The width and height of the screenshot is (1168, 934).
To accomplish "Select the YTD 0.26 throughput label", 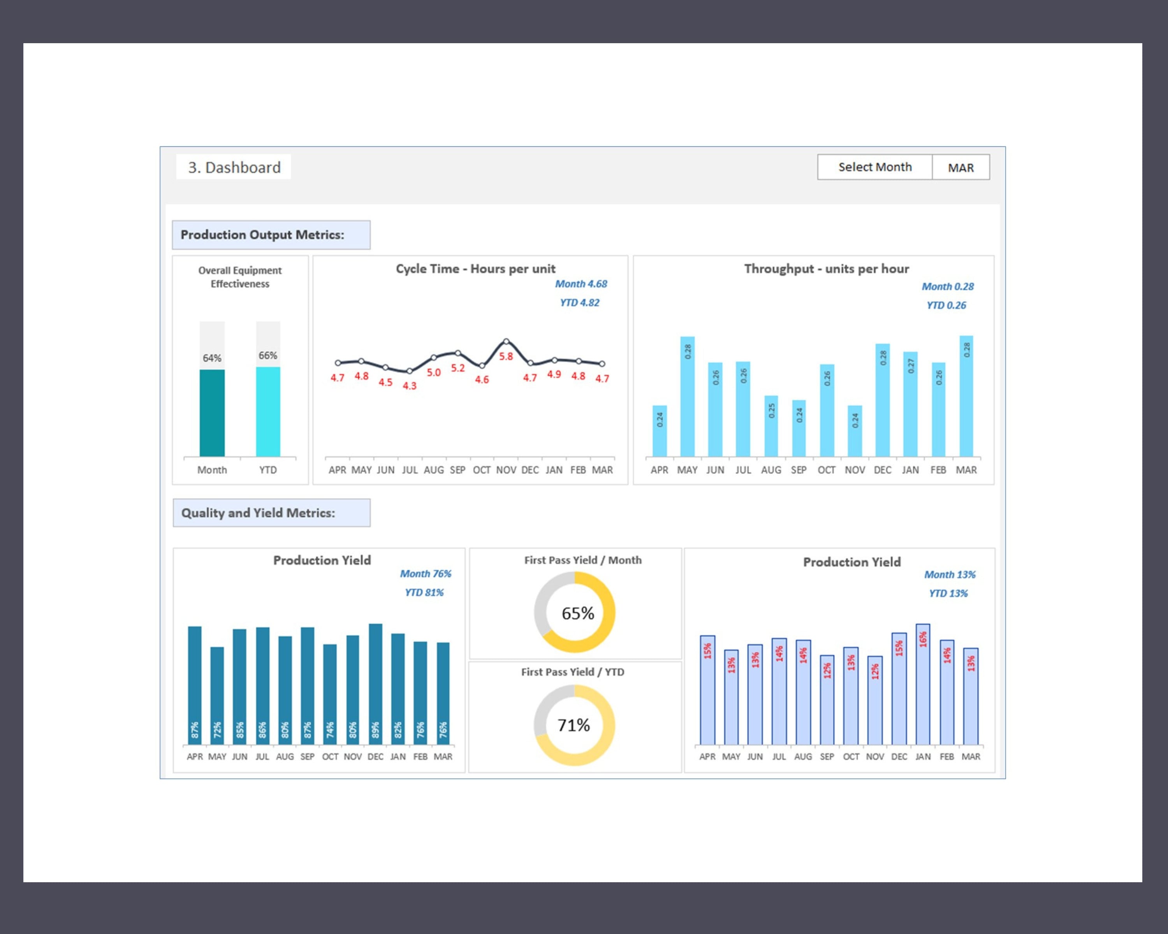I will click(948, 305).
